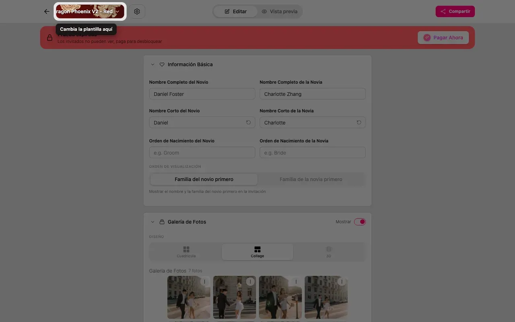The height and width of the screenshot is (322, 515).
Task: Select the fourth gallery photo thumbnail
Action: pyautogui.click(x=326, y=297)
